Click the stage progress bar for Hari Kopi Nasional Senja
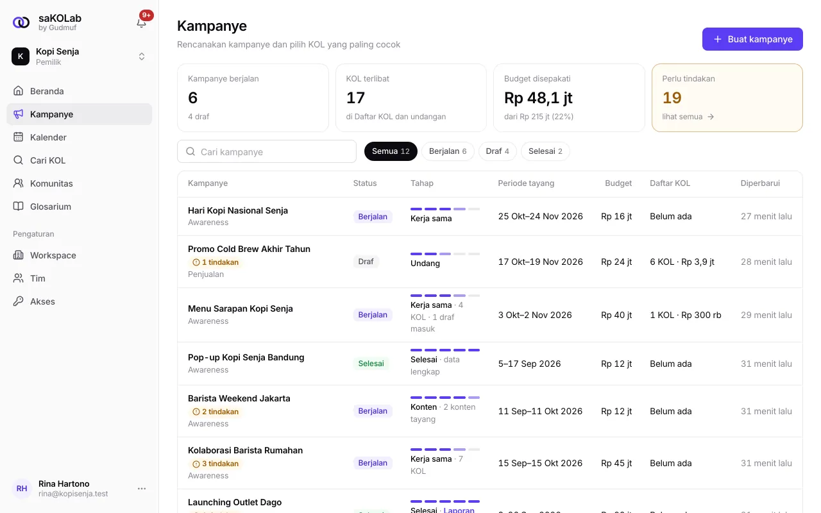Viewport: 821px width, 513px height. pyautogui.click(x=445, y=209)
